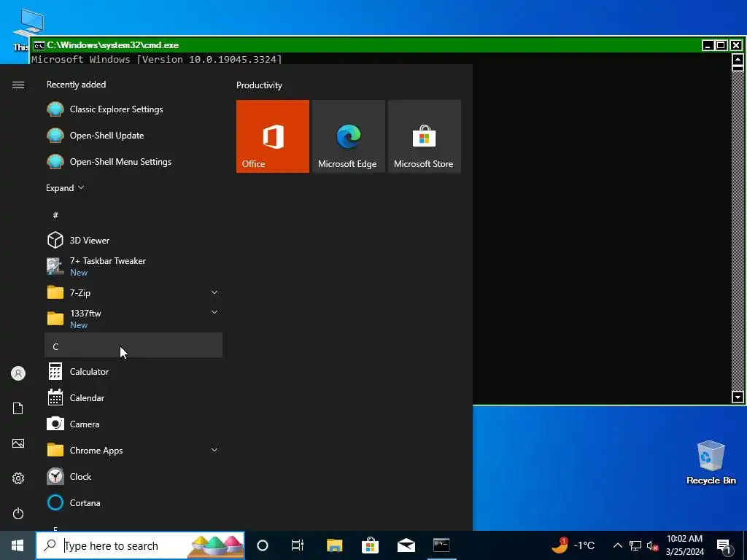
Task: Open the Microsoft Store tile
Action: (x=425, y=136)
